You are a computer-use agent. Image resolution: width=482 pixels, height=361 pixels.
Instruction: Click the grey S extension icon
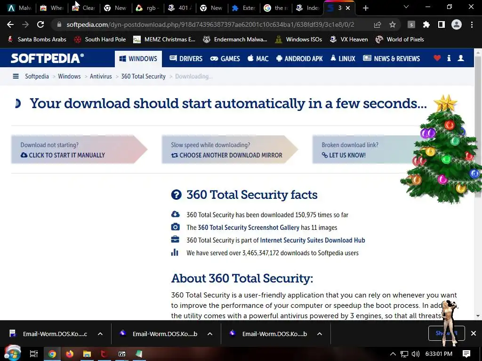tap(411, 24)
